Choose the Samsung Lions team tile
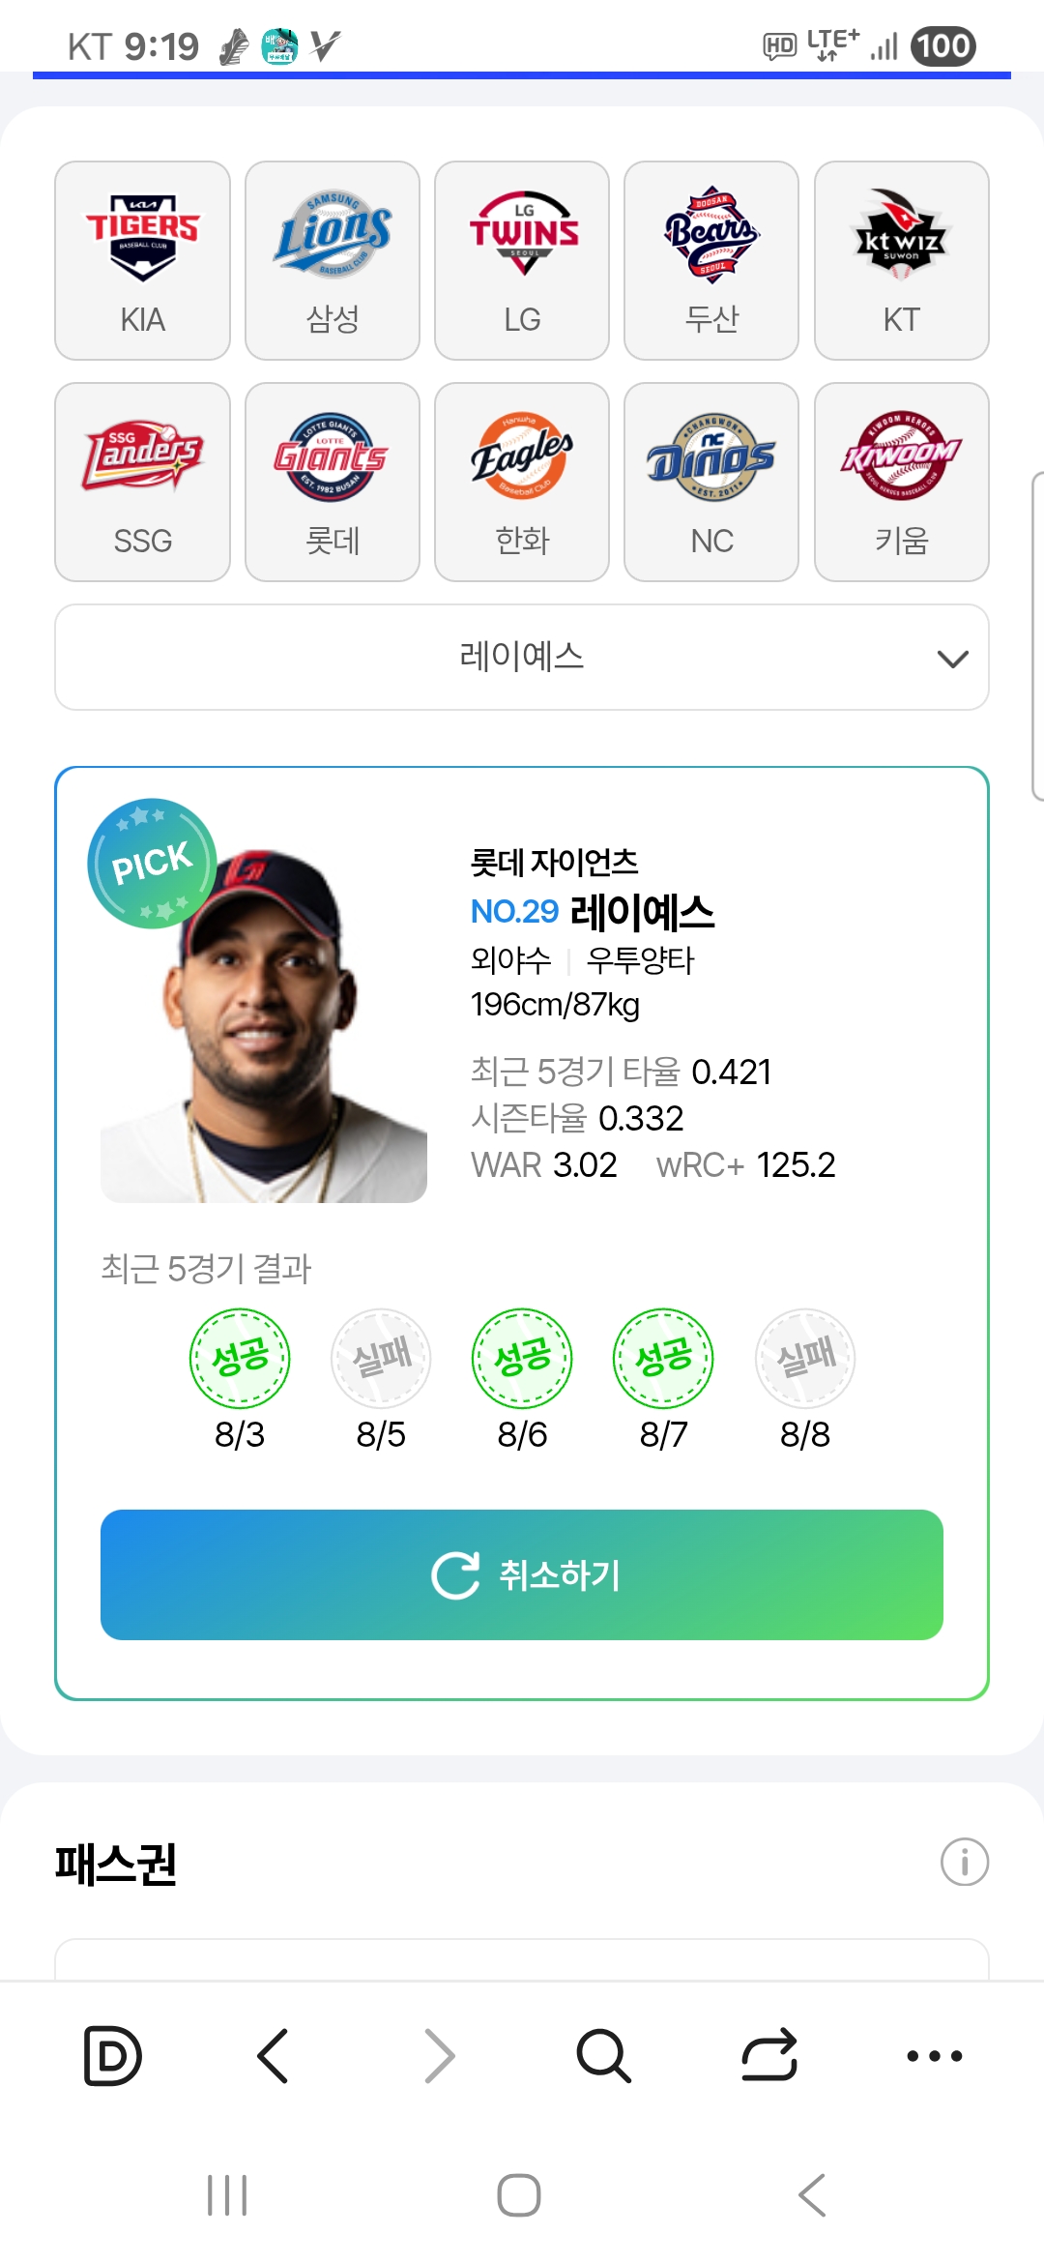 pos(333,260)
